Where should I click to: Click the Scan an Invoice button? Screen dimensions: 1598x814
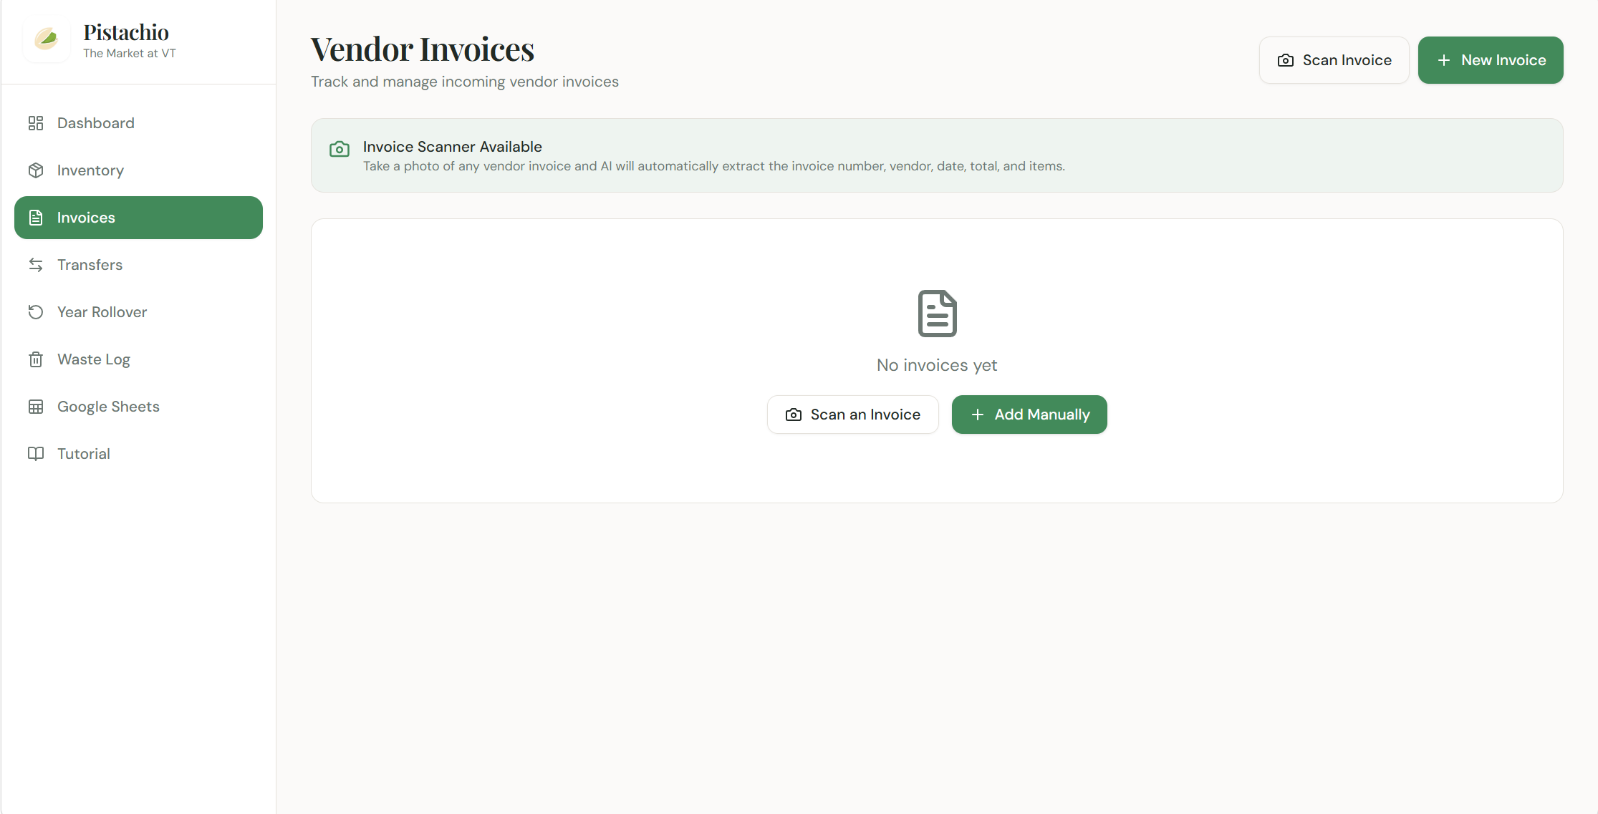[852, 415]
